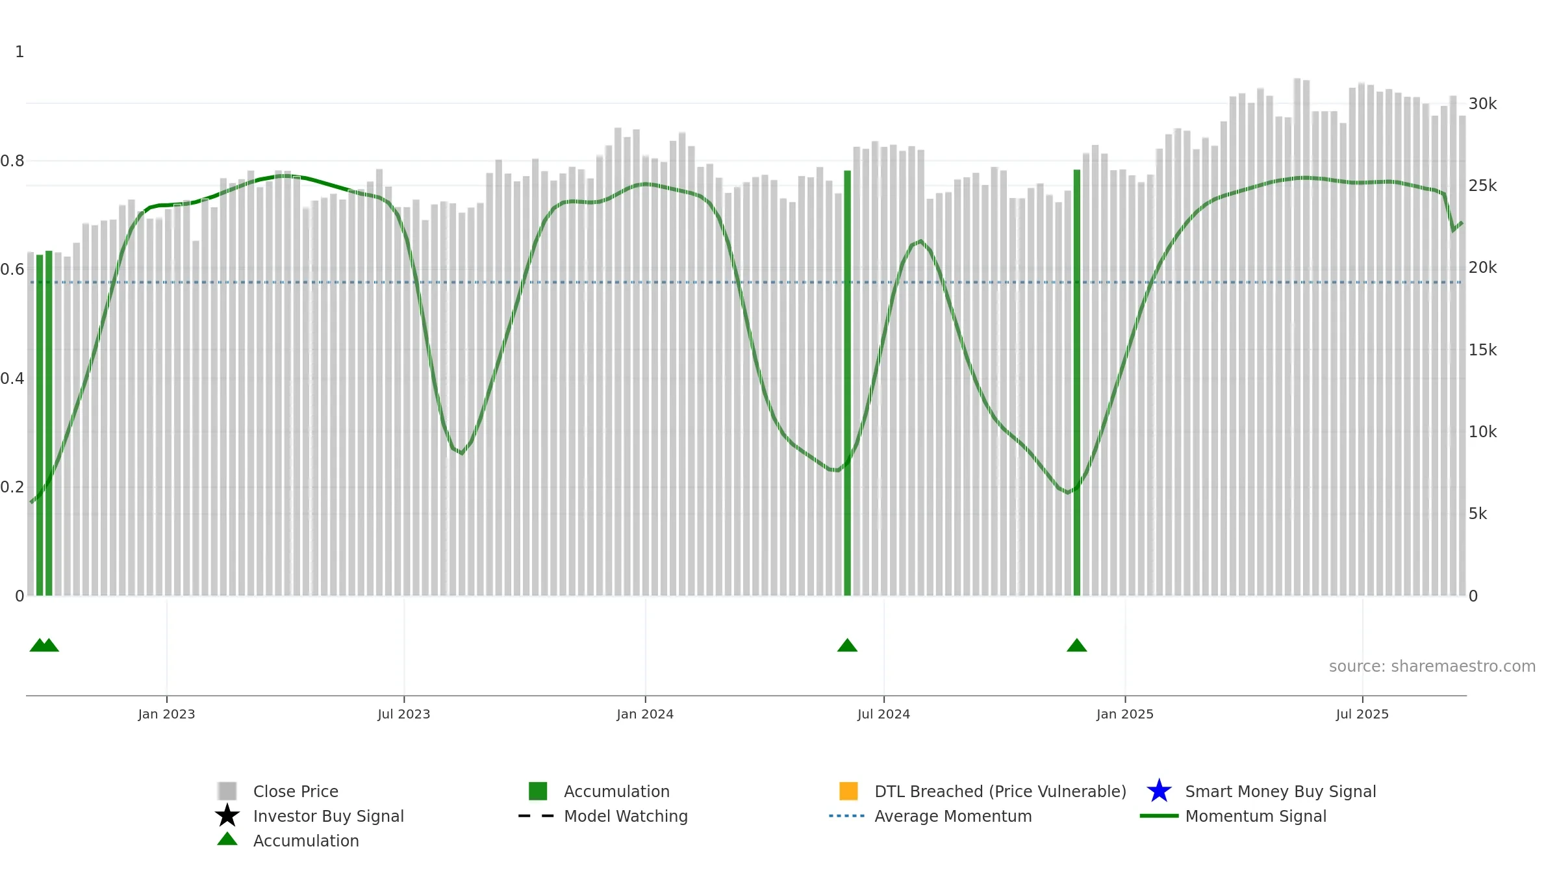Toggle the Average Momentum legend label
The height and width of the screenshot is (877, 1559).
tap(953, 816)
